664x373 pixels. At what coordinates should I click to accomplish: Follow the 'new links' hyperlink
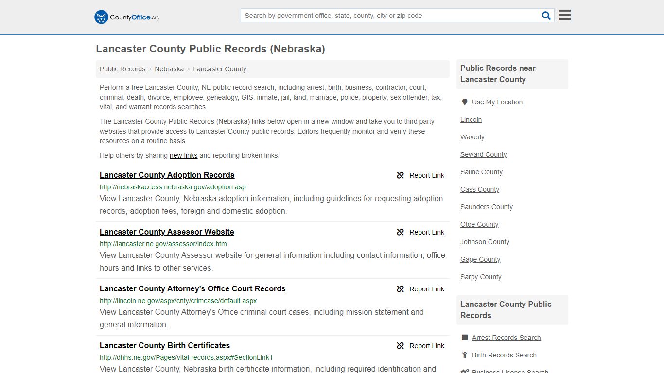coord(183,155)
